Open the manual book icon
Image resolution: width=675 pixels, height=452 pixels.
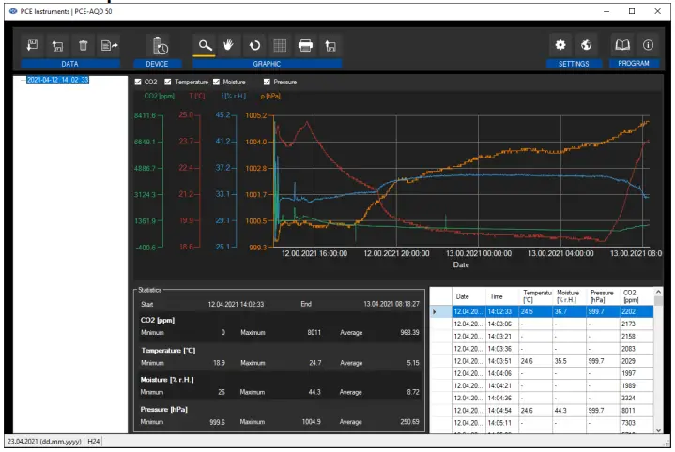point(622,45)
